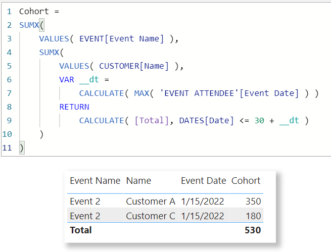Click the total value 530
The image size is (331, 252).
(x=253, y=230)
